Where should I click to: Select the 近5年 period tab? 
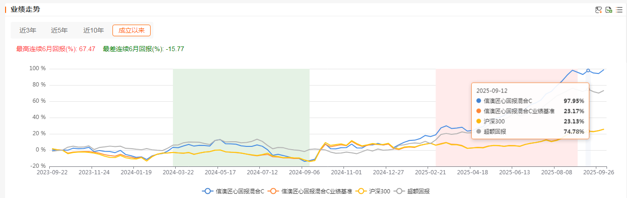[x=59, y=31]
